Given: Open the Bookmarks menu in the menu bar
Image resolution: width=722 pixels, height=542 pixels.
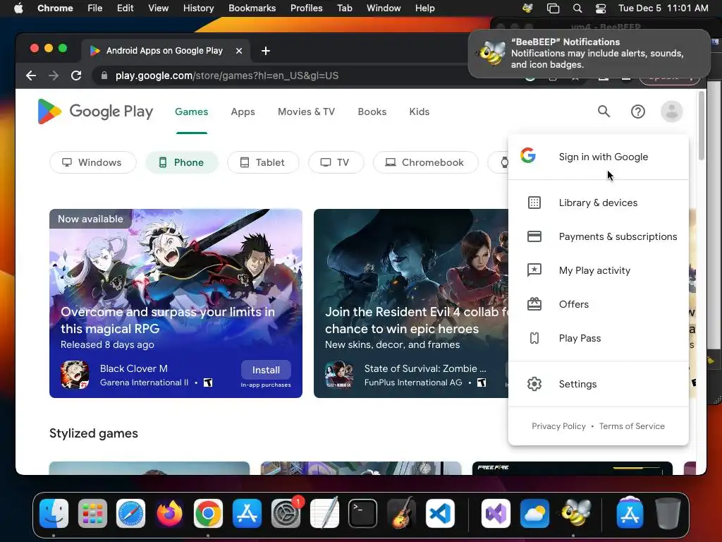Looking at the screenshot, I should (x=252, y=8).
